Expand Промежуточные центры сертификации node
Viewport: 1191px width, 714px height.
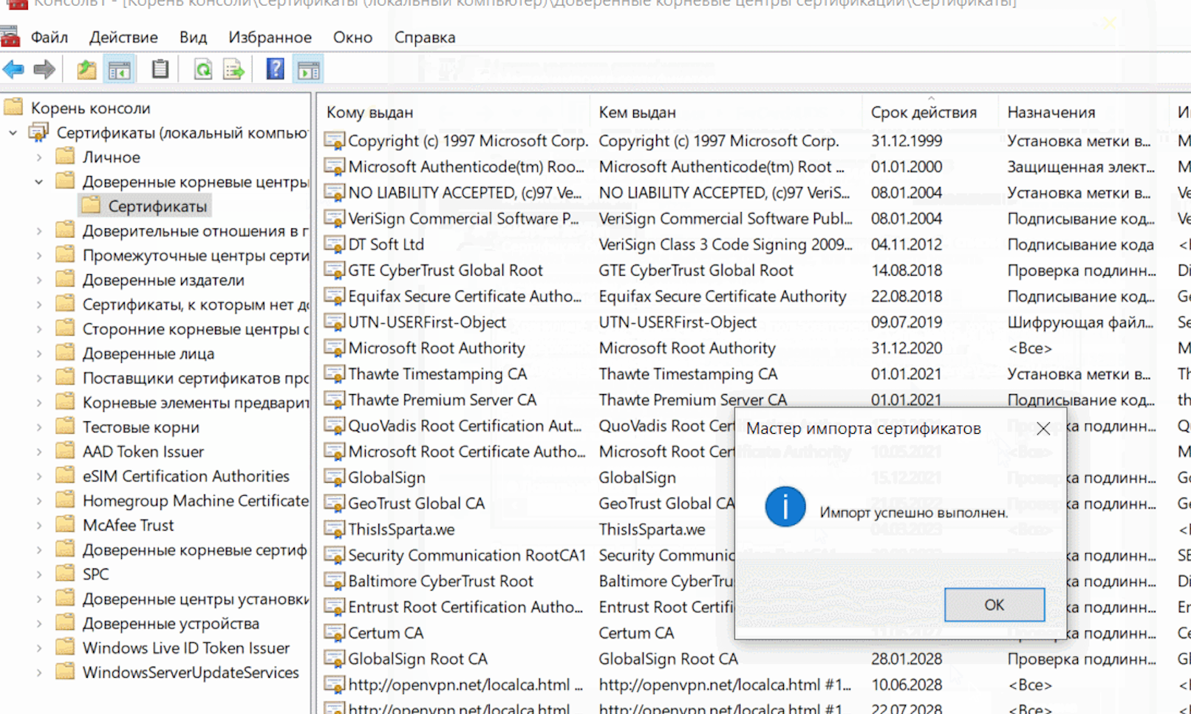tap(39, 256)
